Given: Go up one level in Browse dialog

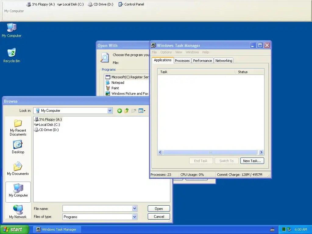Looking at the screenshot, I should pyautogui.click(x=126, y=111).
